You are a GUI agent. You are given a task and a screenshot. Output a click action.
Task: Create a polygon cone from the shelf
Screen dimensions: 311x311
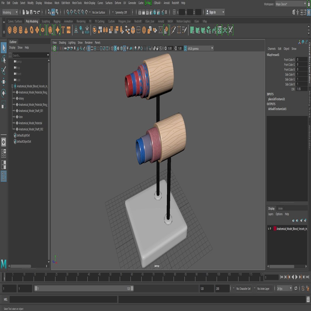26,30
